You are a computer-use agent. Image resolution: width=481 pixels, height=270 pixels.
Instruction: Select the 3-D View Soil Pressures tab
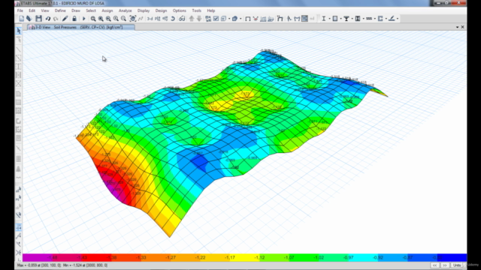click(x=81, y=27)
